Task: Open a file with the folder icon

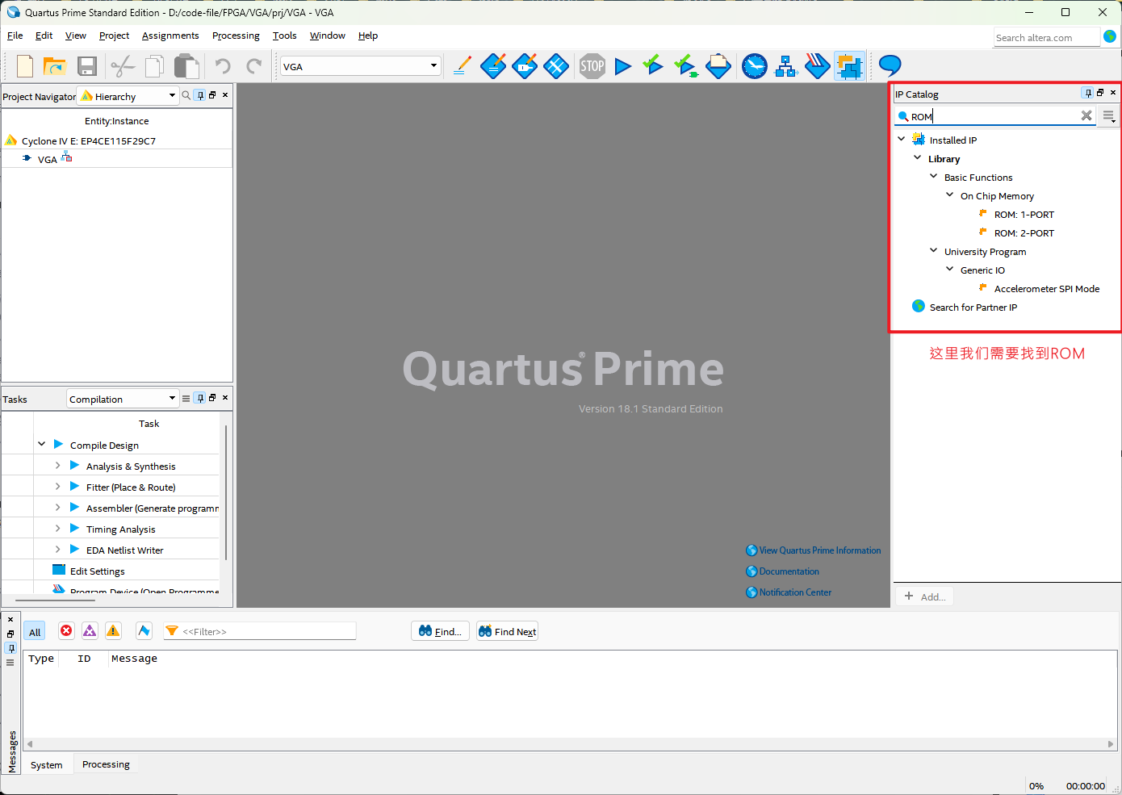Action: click(x=54, y=66)
